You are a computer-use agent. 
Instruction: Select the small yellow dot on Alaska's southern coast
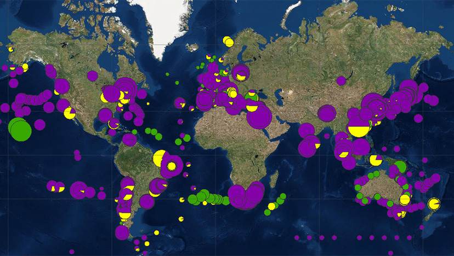coord(25,66)
